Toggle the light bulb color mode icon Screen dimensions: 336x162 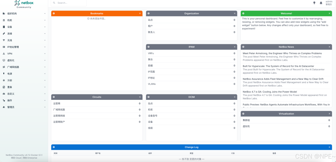click(314, 3)
